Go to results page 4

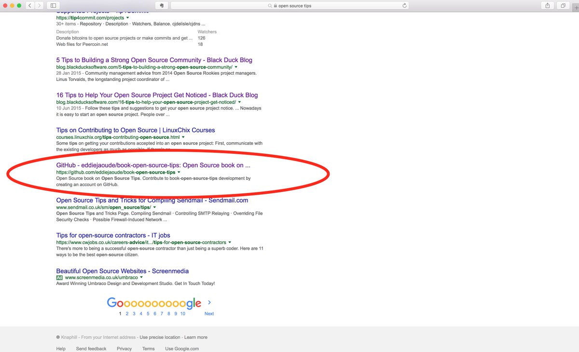point(141,313)
